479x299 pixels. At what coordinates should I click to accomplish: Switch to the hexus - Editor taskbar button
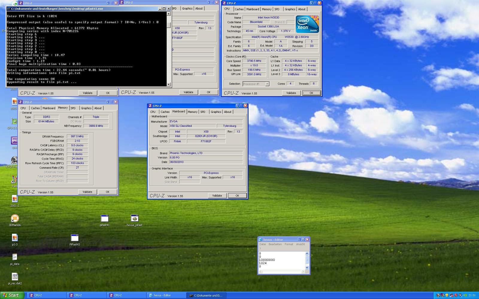(166, 295)
